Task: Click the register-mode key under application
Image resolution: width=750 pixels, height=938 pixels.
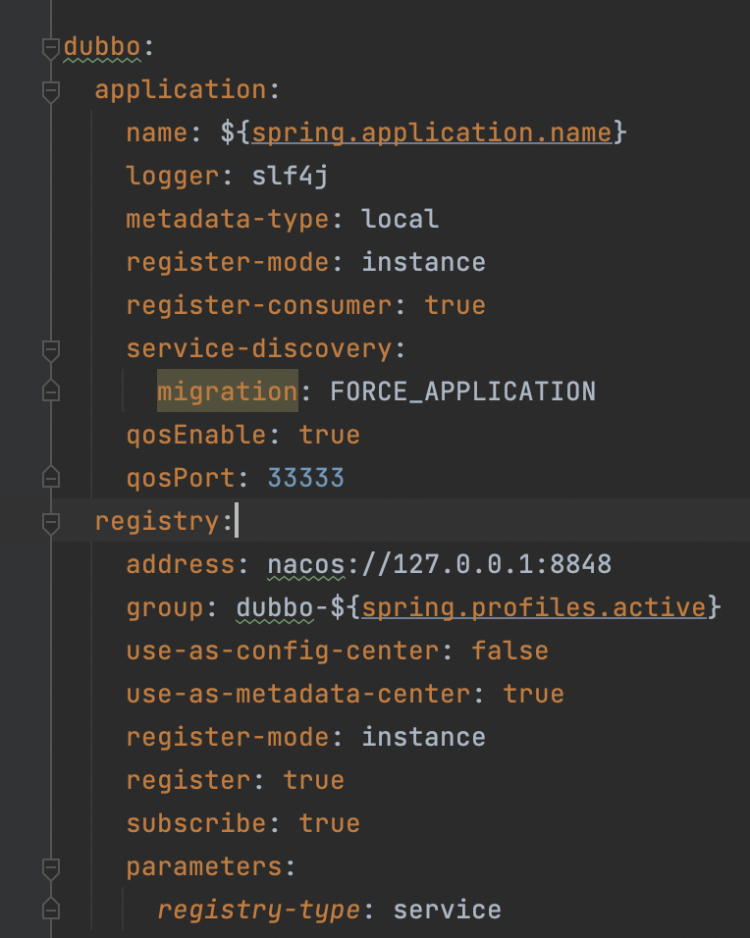Action: (228, 262)
